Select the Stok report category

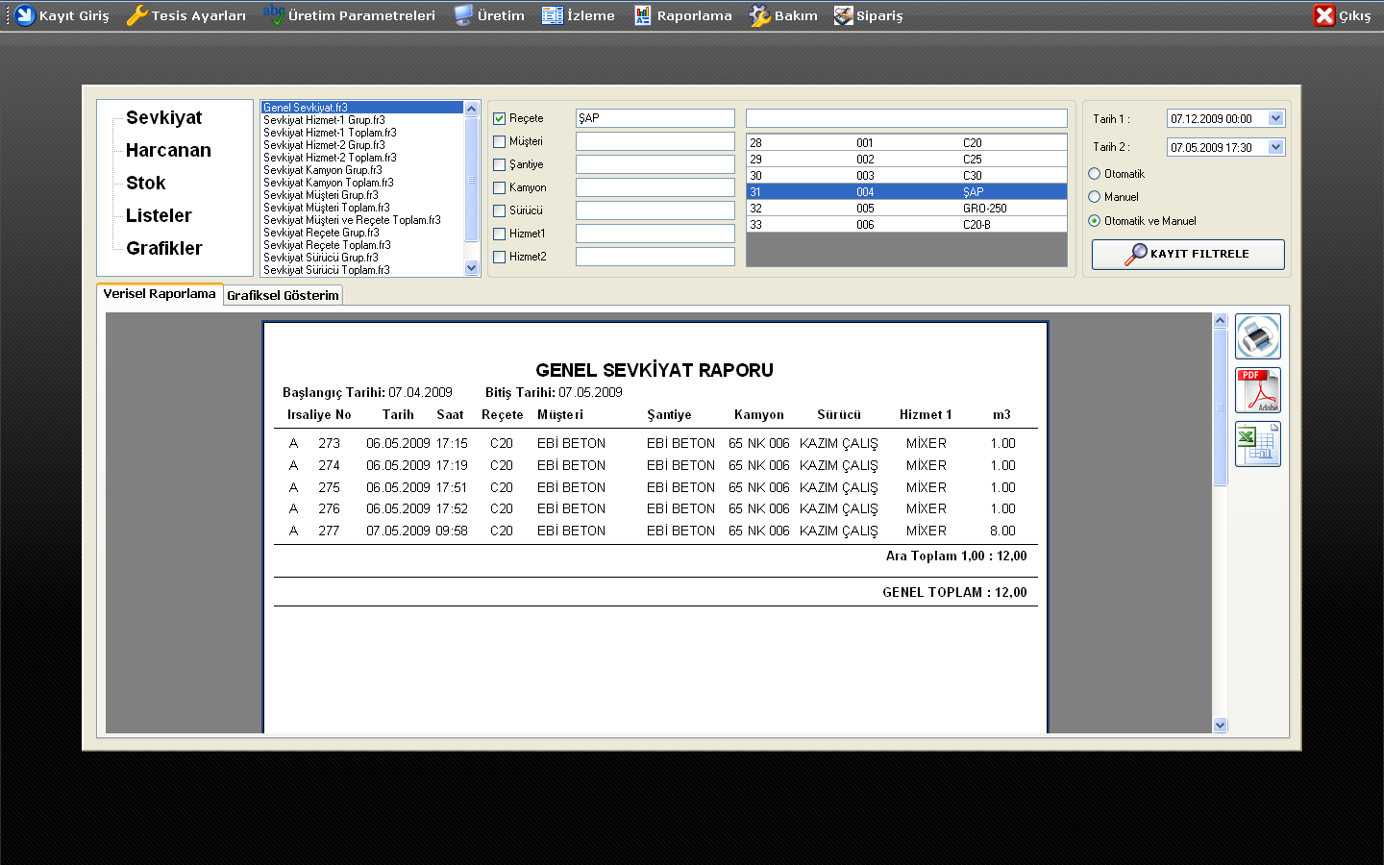[146, 184]
